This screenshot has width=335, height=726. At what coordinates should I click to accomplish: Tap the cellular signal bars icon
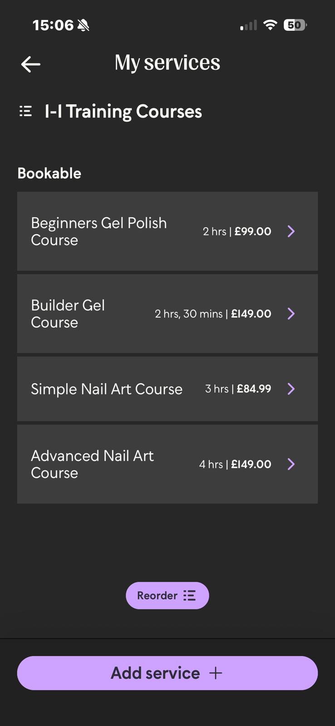tap(248, 25)
